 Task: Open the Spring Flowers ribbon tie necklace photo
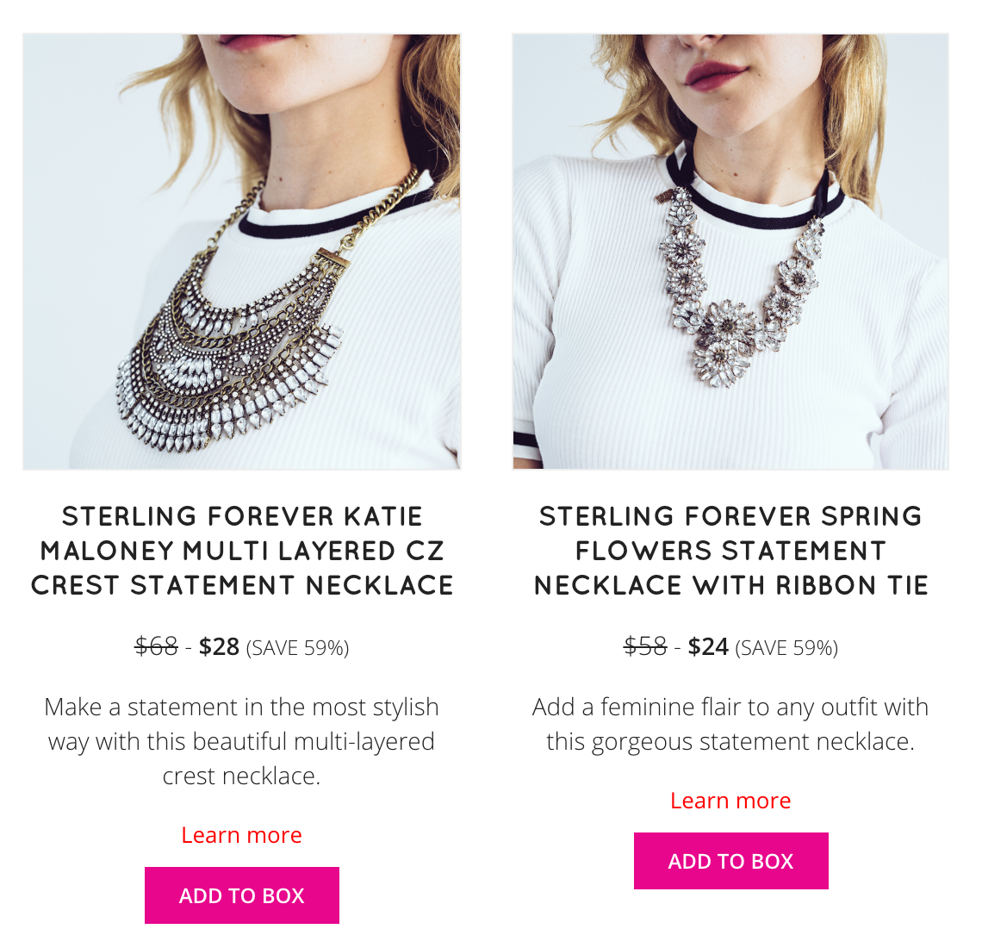pyautogui.click(x=730, y=251)
